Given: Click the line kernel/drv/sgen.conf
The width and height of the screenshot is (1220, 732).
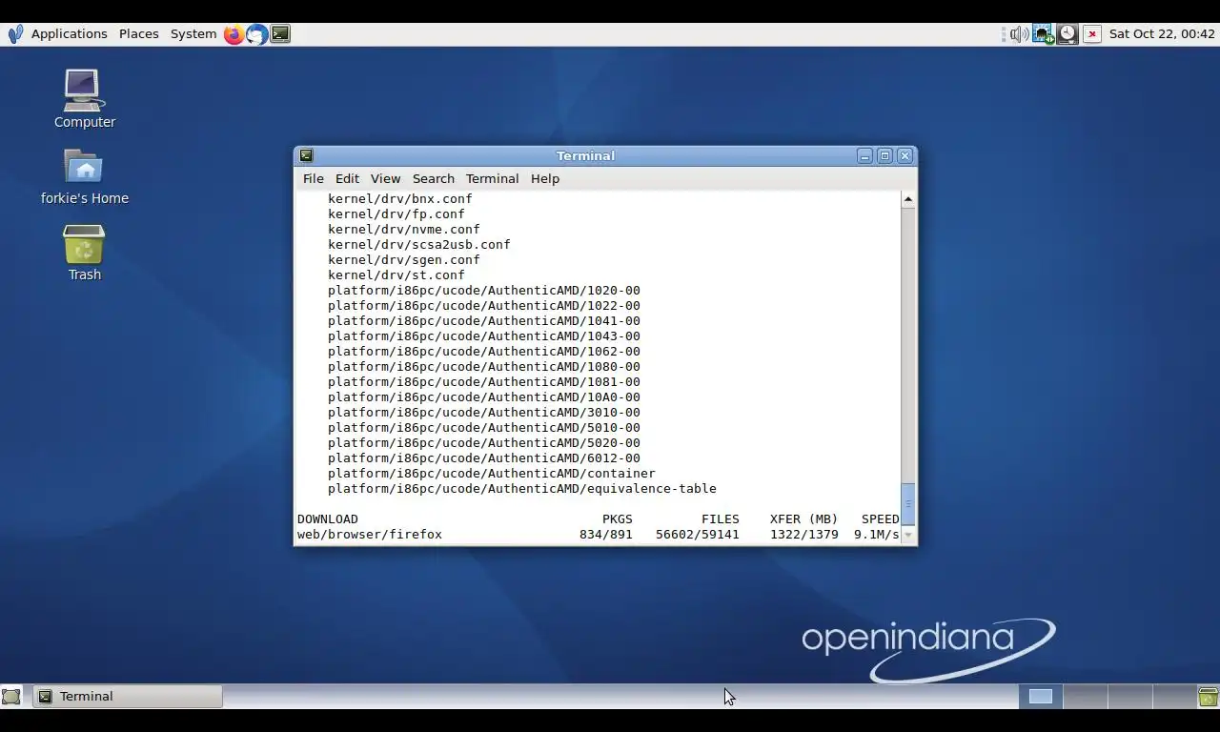Looking at the screenshot, I should 404,260.
